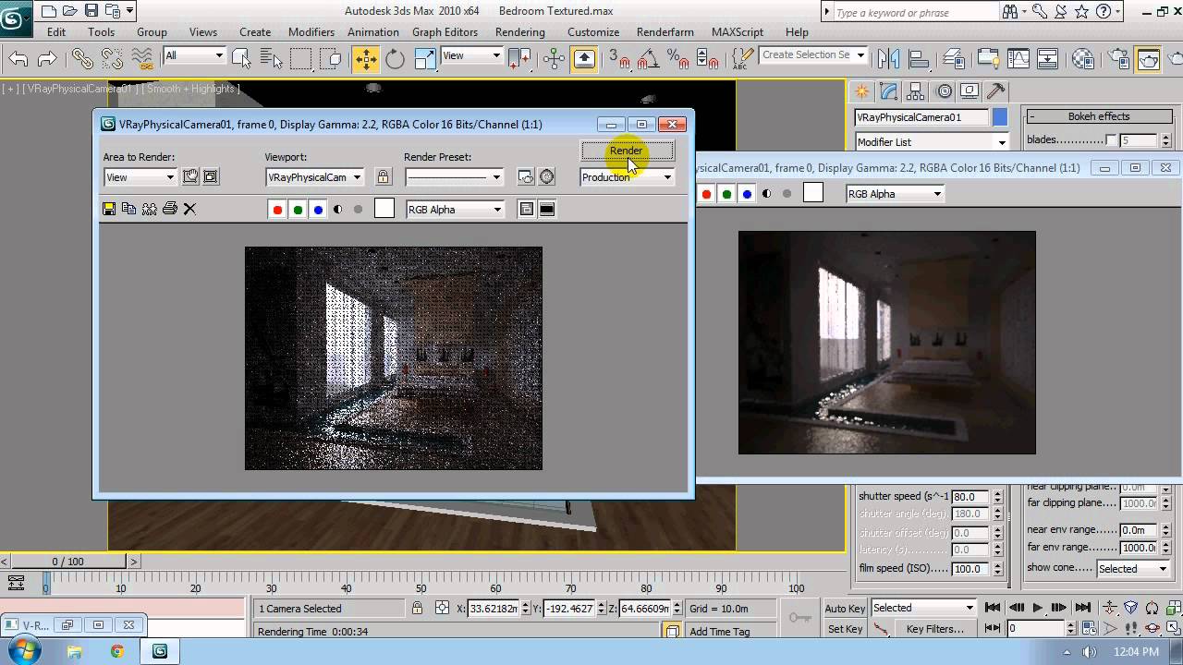Open Select by Name dialog icon
Screen dimensions: 1183x665
click(271, 59)
